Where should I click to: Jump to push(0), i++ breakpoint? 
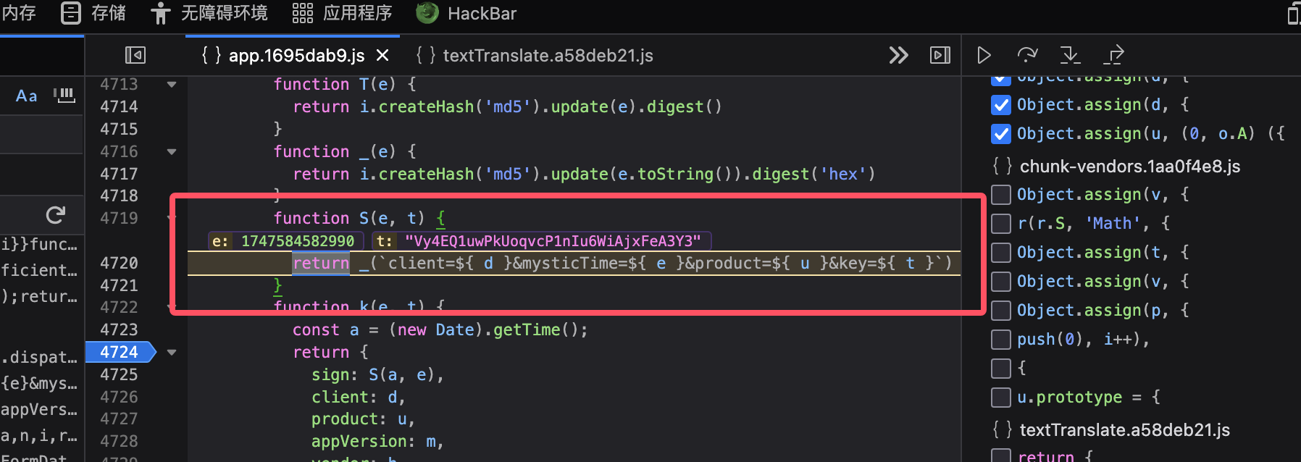point(1082,339)
